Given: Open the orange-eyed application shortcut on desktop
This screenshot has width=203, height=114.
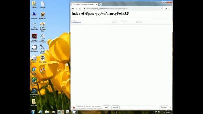Looking at the screenshot, I should pyautogui.click(x=43, y=70).
